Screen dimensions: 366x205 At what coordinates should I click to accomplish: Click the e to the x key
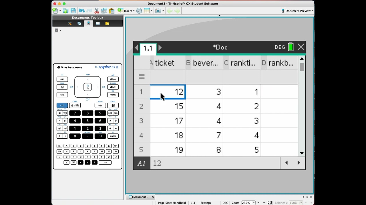tap(59, 128)
